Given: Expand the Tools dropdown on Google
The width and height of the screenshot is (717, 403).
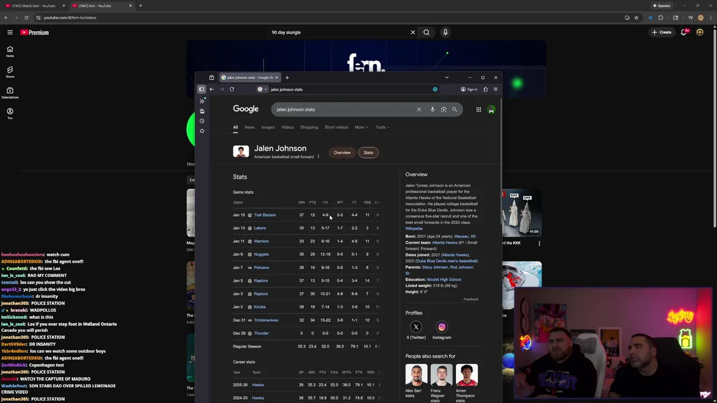Looking at the screenshot, I should click(x=382, y=127).
